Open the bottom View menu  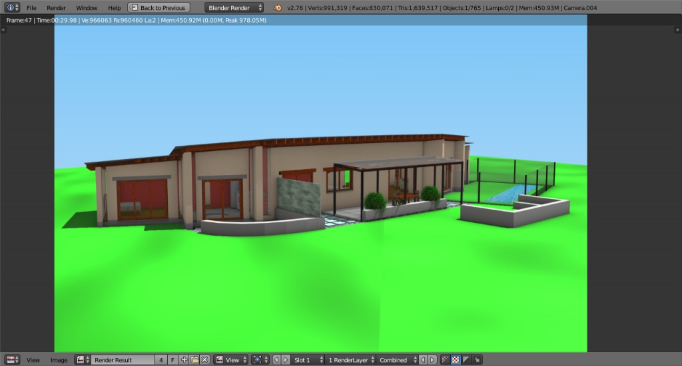coord(33,360)
